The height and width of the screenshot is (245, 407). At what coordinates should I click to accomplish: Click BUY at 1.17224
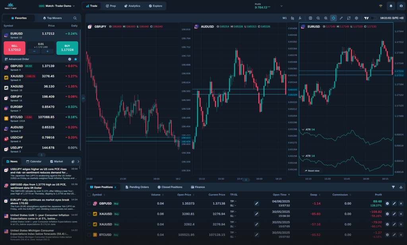tap(67, 48)
